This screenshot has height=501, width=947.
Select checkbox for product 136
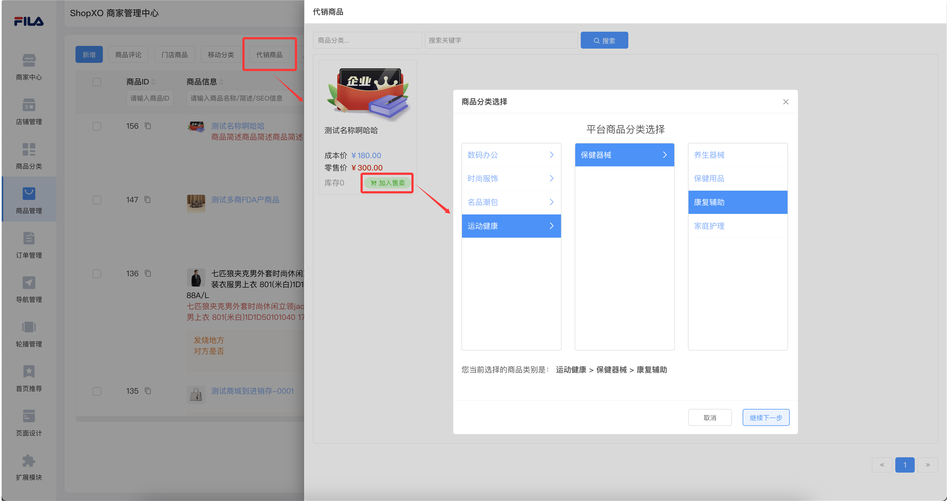[97, 273]
